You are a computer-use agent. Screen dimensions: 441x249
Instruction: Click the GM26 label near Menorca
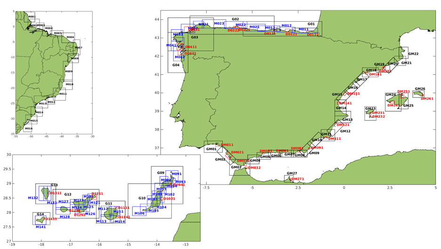pos(420,89)
